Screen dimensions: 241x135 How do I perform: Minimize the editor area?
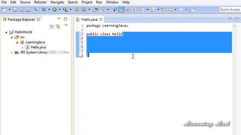(x=230, y=18)
